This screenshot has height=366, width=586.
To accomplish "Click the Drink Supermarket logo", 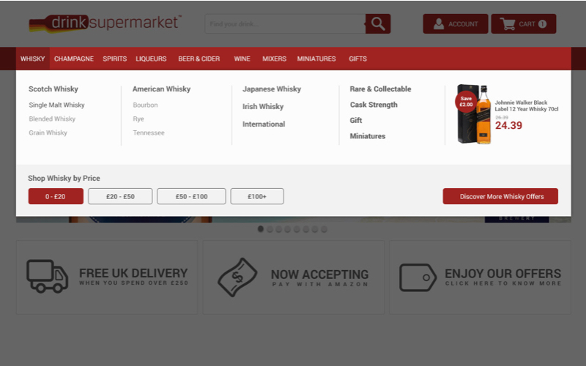I will coord(105,23).
